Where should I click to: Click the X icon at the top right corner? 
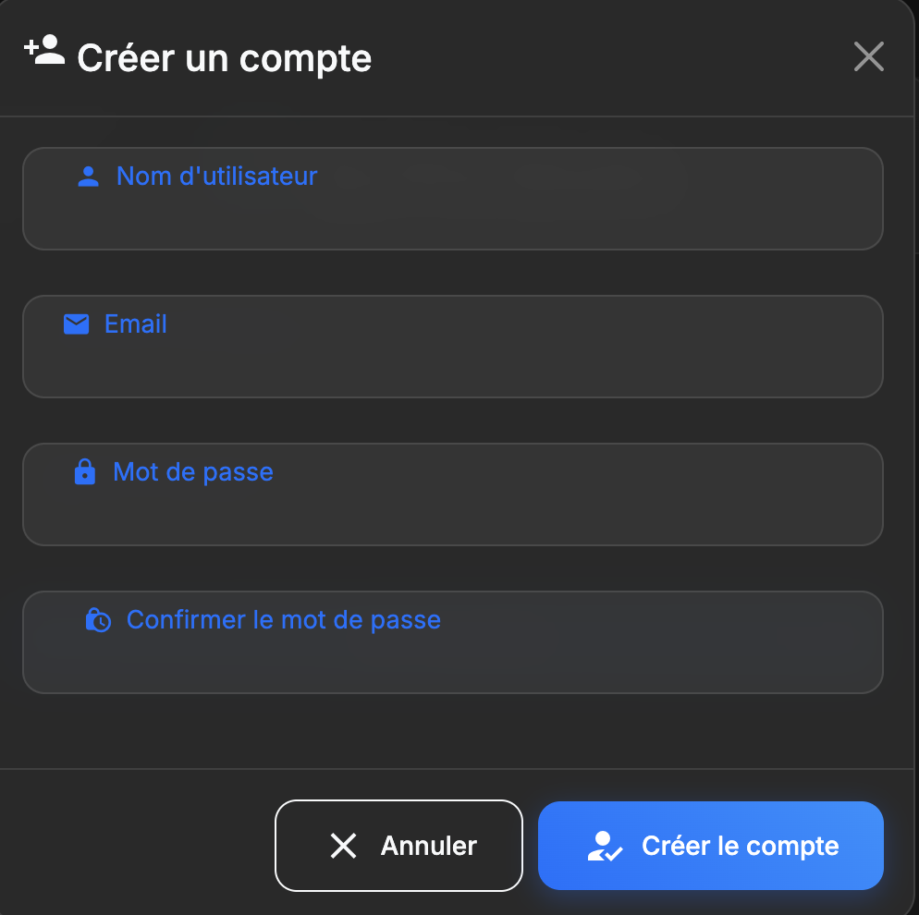tap(868, 56)
